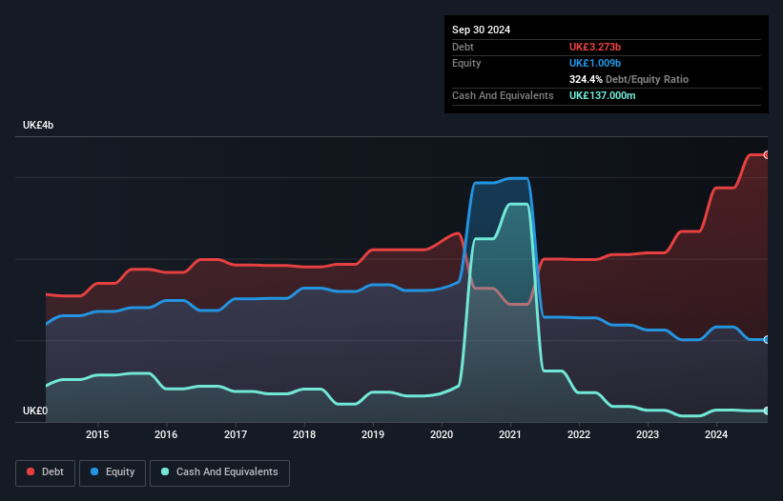Select the Debt endpoint marker at Sep 2024
This screenshot has height=501, width=783.
[767, 155]
